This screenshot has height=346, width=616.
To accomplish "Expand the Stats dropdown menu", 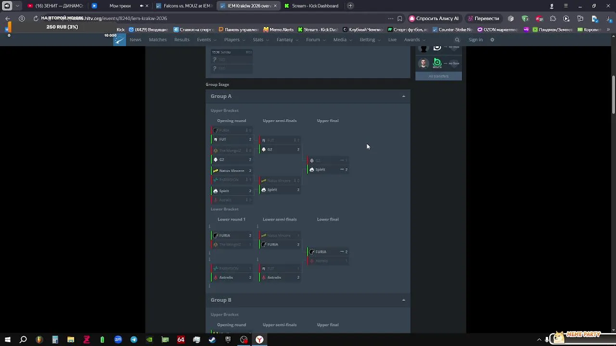I will click(261, 40).
